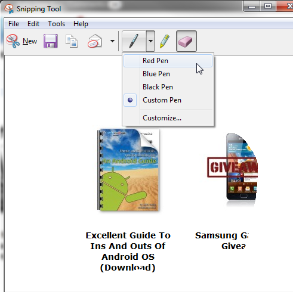Select the Pen tool

coord(134,41)
